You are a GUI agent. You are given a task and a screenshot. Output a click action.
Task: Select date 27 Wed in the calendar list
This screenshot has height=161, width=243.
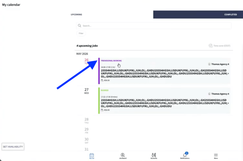point(86,91)
